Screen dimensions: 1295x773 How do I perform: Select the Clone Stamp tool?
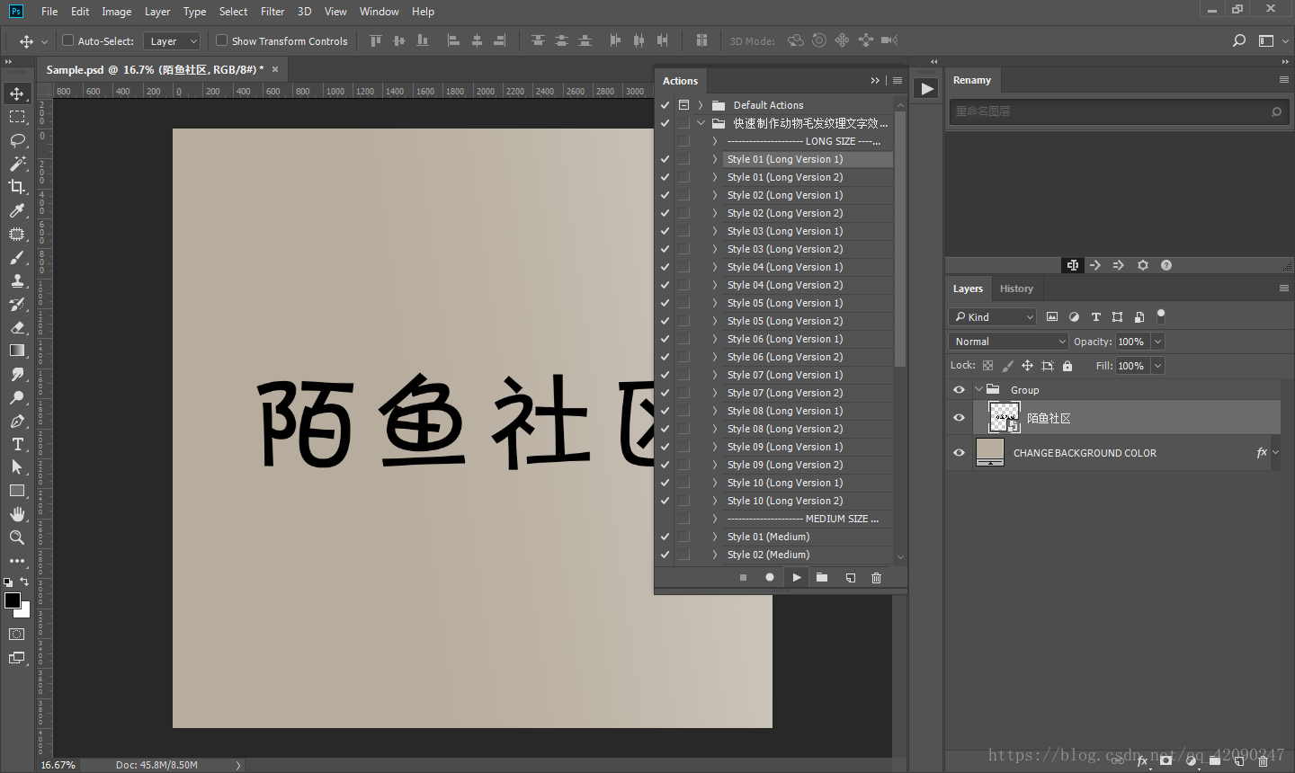tap(17, 280)
